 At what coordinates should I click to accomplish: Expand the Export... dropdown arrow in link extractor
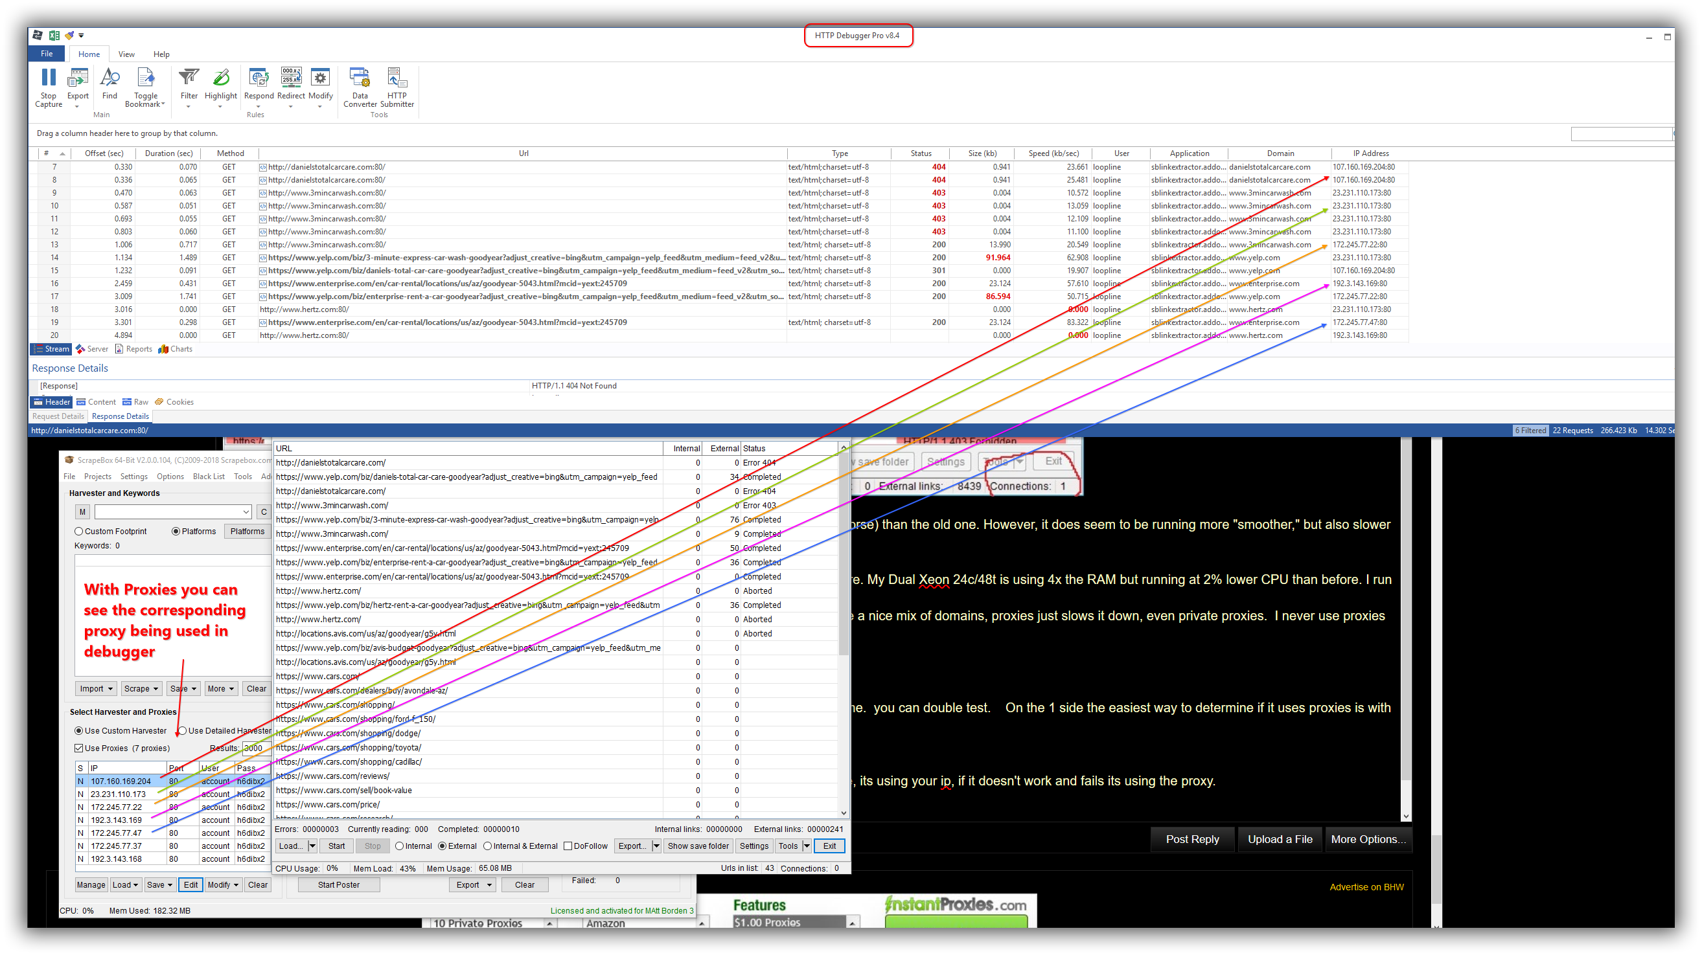point(656,847)
